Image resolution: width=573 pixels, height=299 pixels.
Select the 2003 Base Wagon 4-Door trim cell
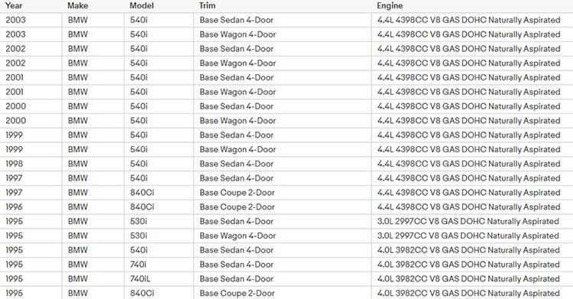283,34
